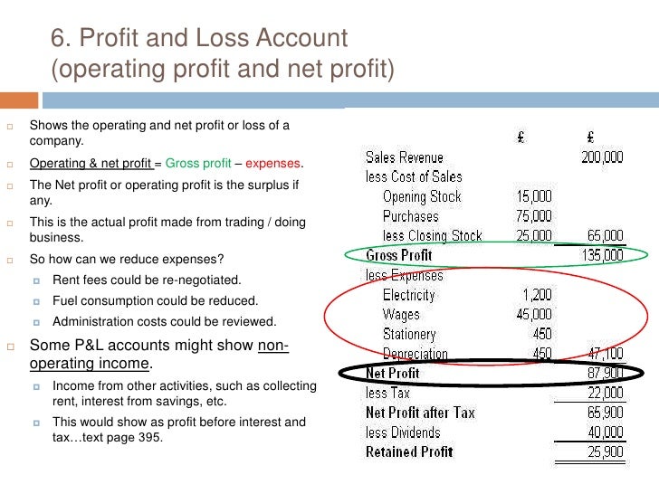
Task: Click 'Shows the operating and net profit' bullet
Action: click(159, 133)
